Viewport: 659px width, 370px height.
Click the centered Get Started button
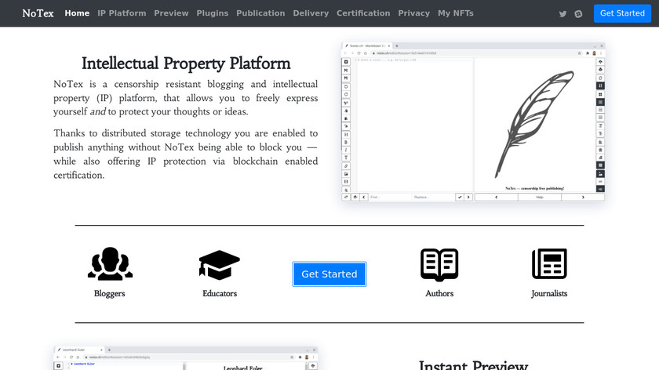tap(329, 274)
